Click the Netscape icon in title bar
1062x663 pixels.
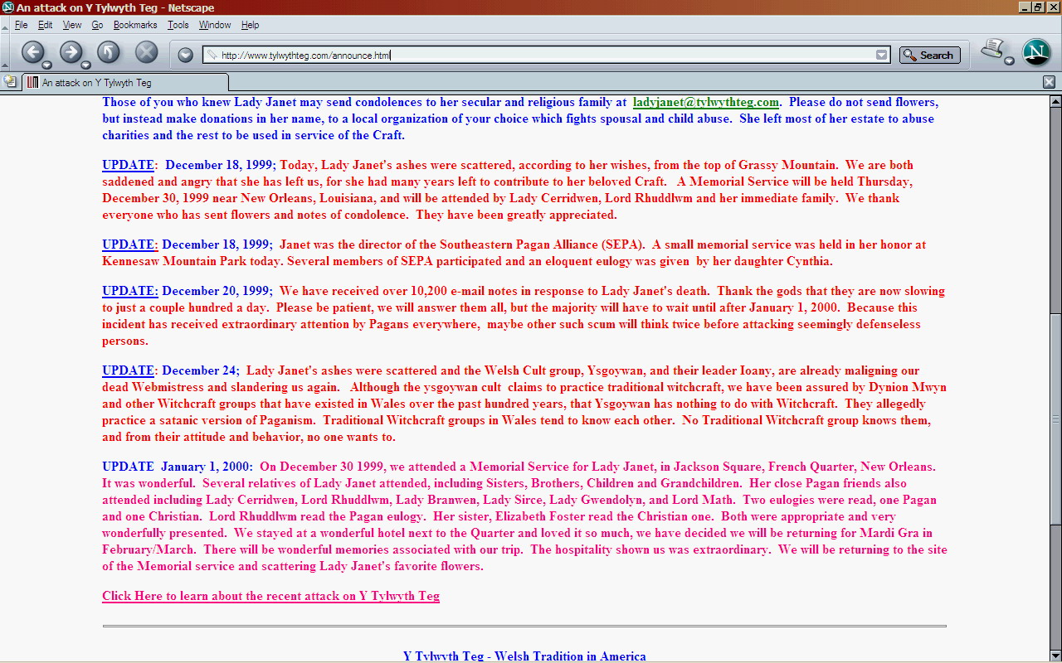tap(7, 7)
